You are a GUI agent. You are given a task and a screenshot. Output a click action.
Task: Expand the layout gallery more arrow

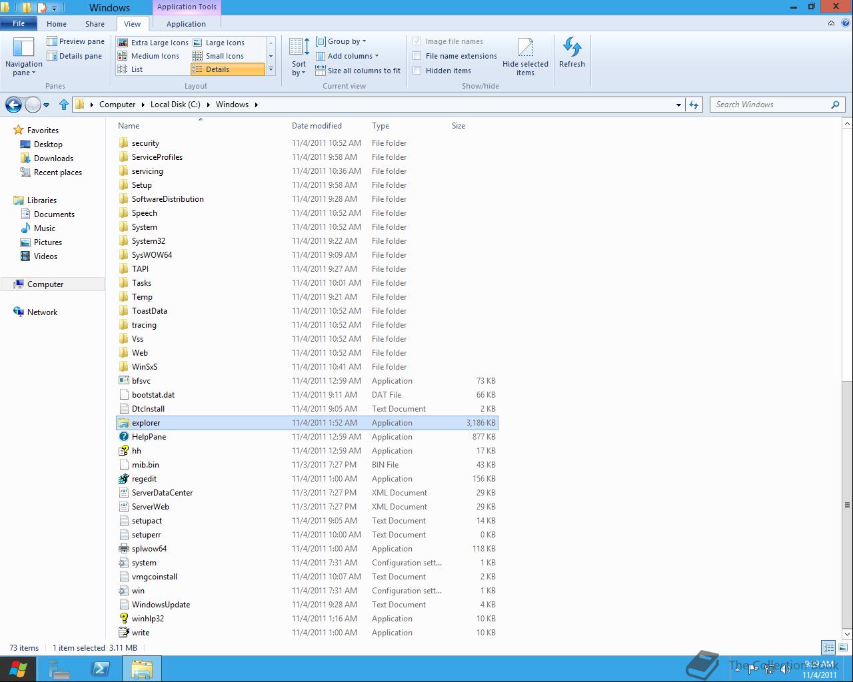271,69
